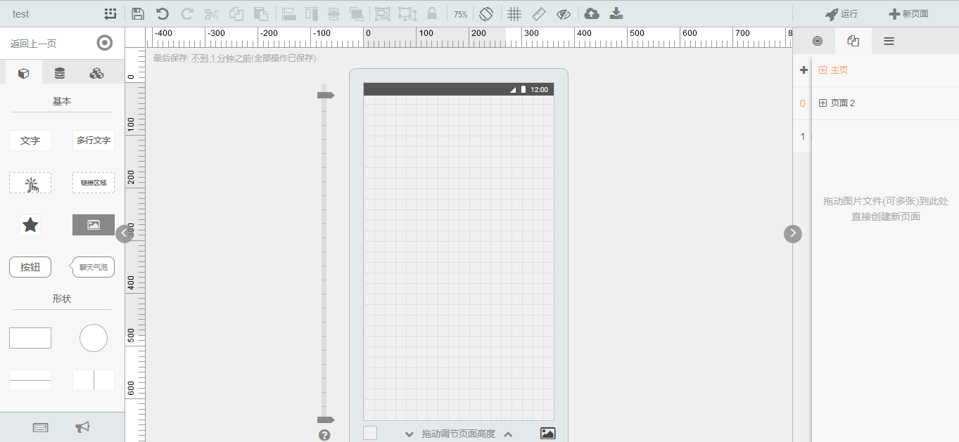The width and height of the screenshot is (959, 442).
Task: Switch to the multiple cubes tab
Action: (96, 73)
